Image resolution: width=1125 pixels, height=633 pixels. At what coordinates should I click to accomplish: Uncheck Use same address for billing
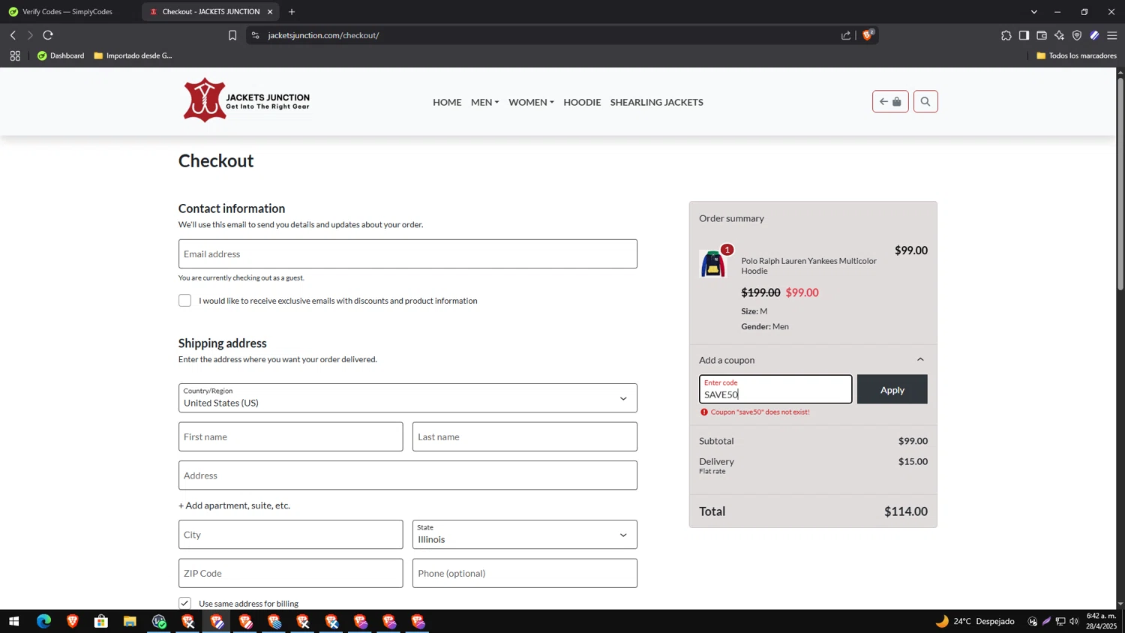pos(184,603)
